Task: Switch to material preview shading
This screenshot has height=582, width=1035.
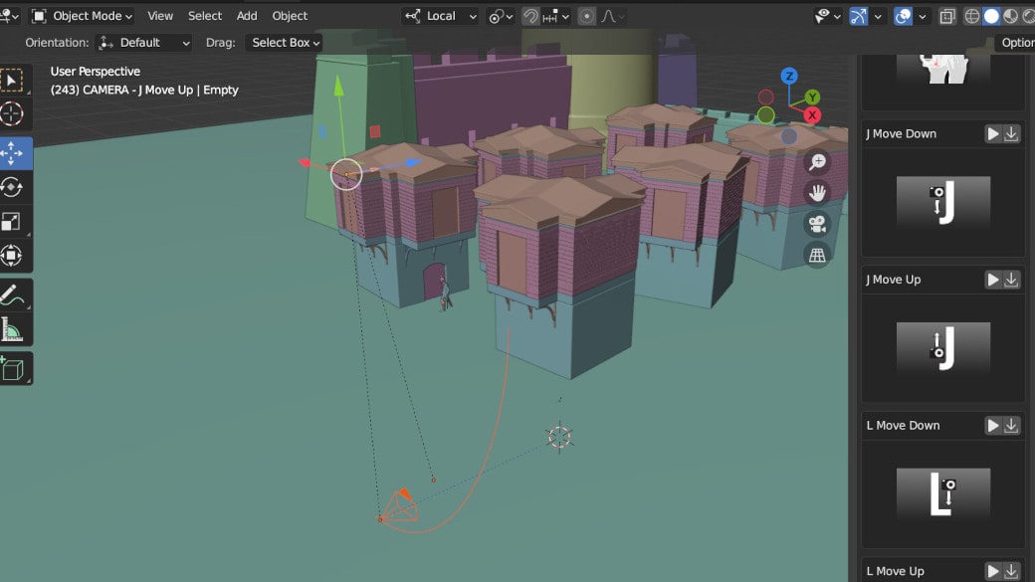Action: point(1010,17)
